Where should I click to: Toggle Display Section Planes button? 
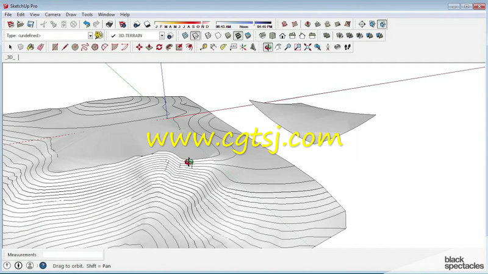click(x=372, y=24)
